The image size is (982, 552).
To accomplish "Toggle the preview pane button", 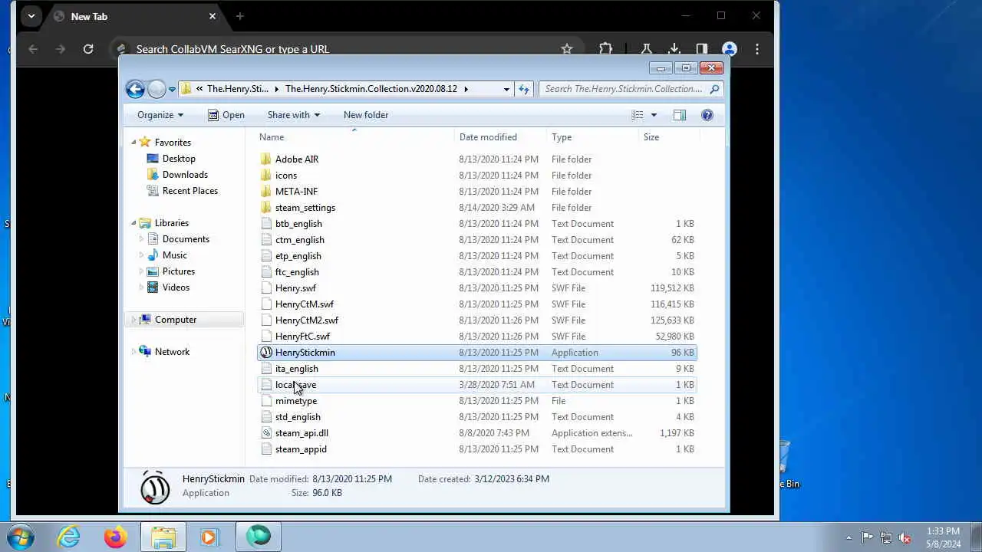I will click(x=679, y=115).
